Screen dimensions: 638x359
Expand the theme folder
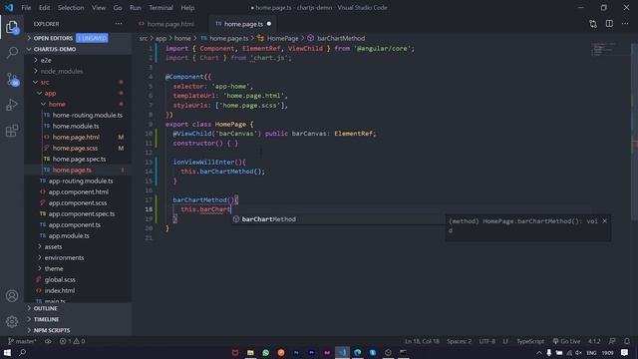(x=54, y=269)
